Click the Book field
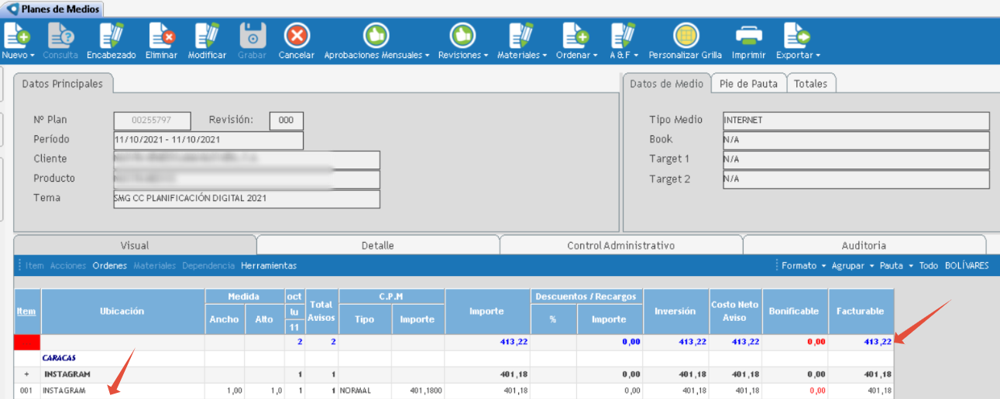 (x=856, y=140)
